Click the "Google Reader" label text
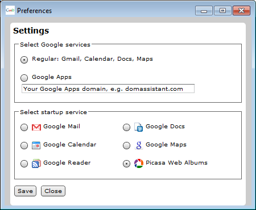Screen dimensions: 256x210 (x=67, y=163)
